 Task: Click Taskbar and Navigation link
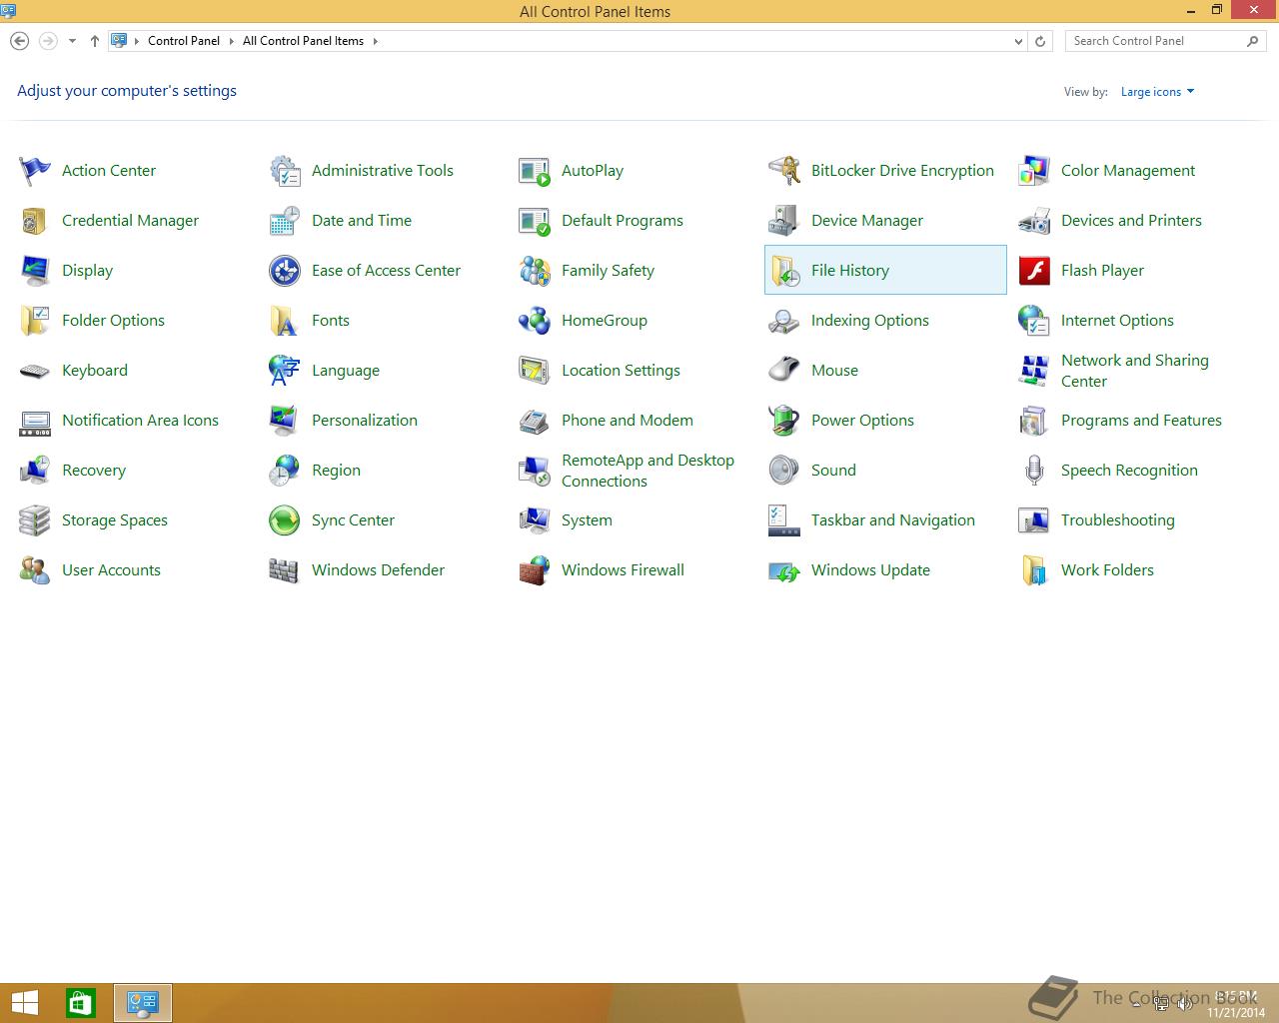pyautogui.click(x=893, y=520)
